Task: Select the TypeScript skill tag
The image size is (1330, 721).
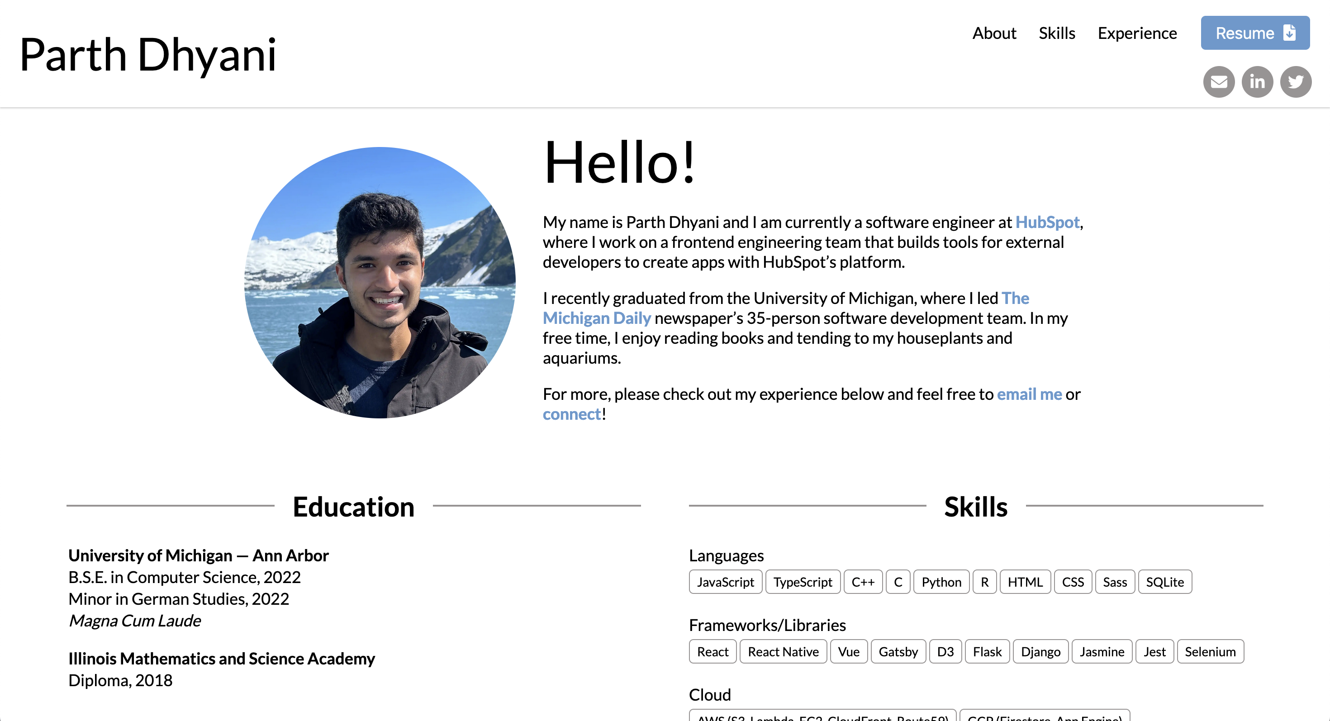Action: [803, 582]
